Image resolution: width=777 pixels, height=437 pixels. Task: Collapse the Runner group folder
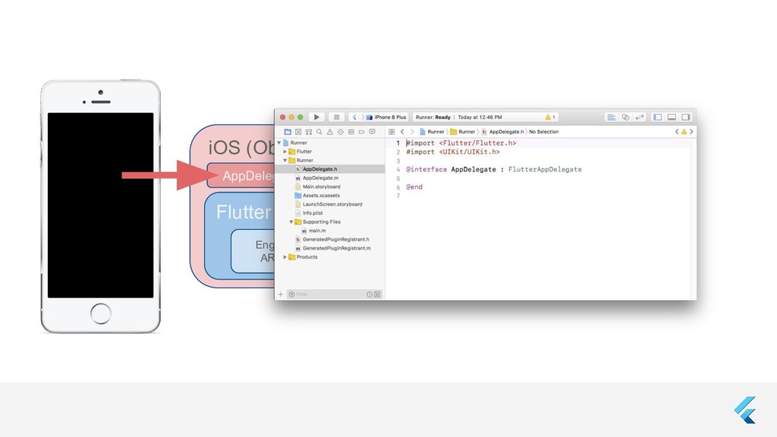(x=285, y=161)
